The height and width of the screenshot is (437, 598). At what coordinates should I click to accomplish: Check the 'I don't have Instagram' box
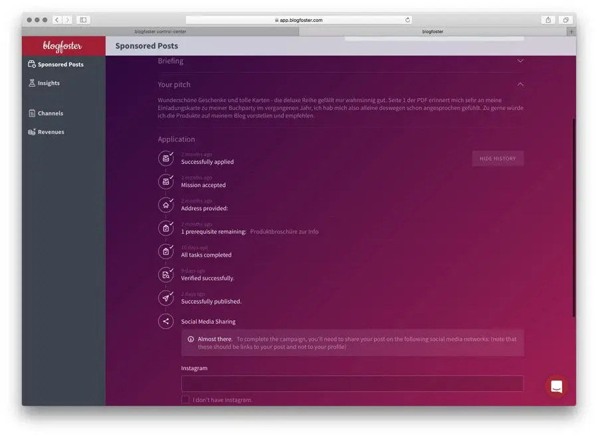(185, 400)
